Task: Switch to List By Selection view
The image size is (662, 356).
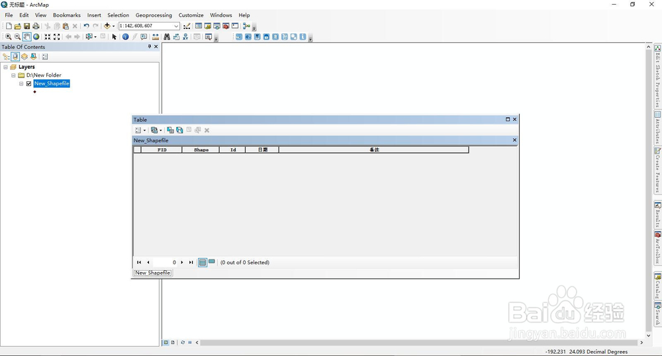Action: [34, 56]
